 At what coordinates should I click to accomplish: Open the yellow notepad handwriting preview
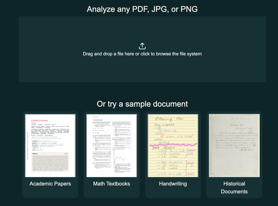coord(173,145)
